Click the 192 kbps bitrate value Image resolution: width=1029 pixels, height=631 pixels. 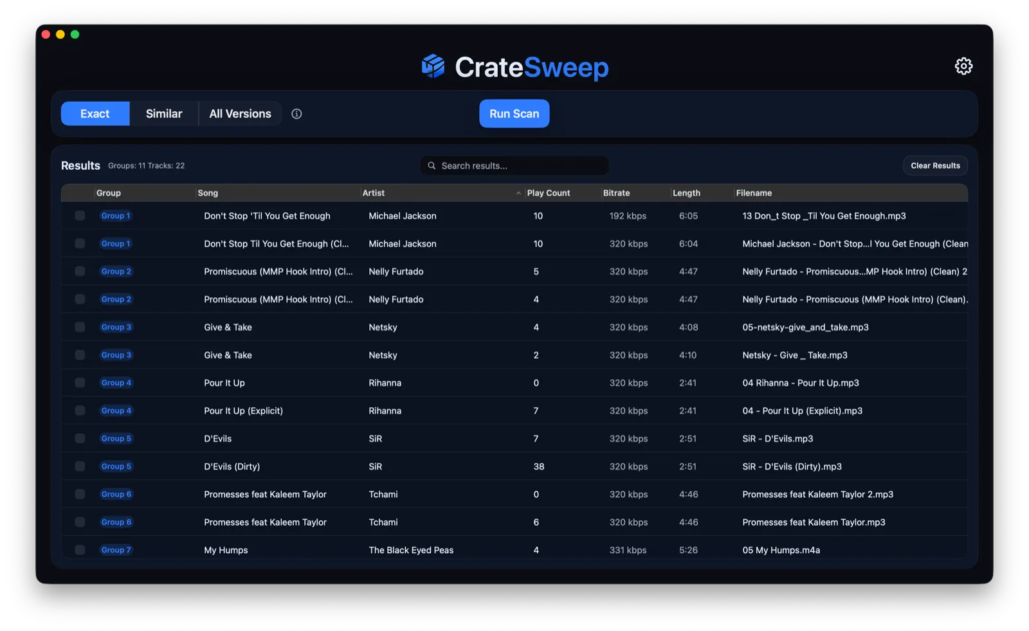628,216
